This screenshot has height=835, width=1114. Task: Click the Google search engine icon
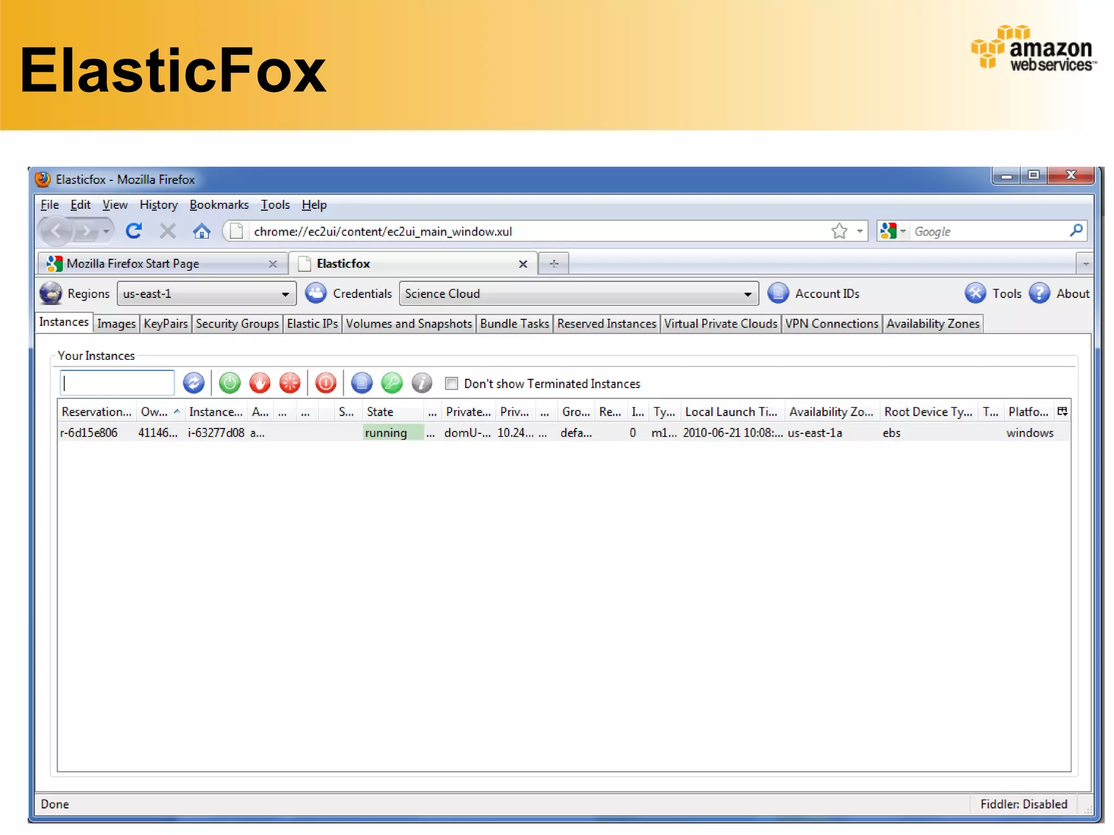click(x=888, y=231)
